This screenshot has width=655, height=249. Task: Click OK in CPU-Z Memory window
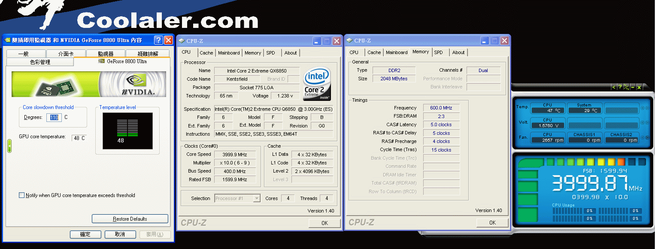click(x=492, y=222)
